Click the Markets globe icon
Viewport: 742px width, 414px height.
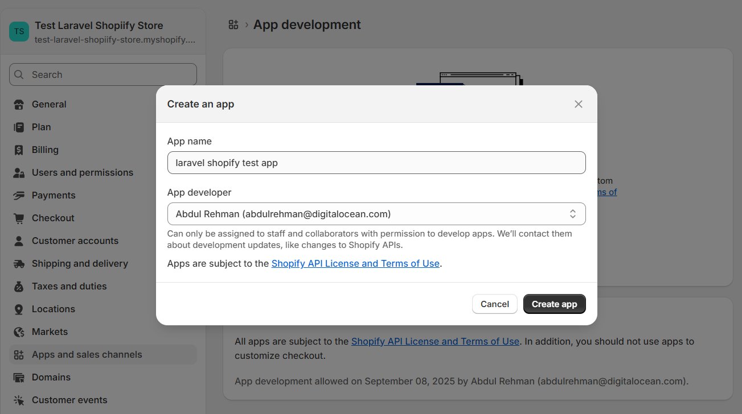click(19, 332)
